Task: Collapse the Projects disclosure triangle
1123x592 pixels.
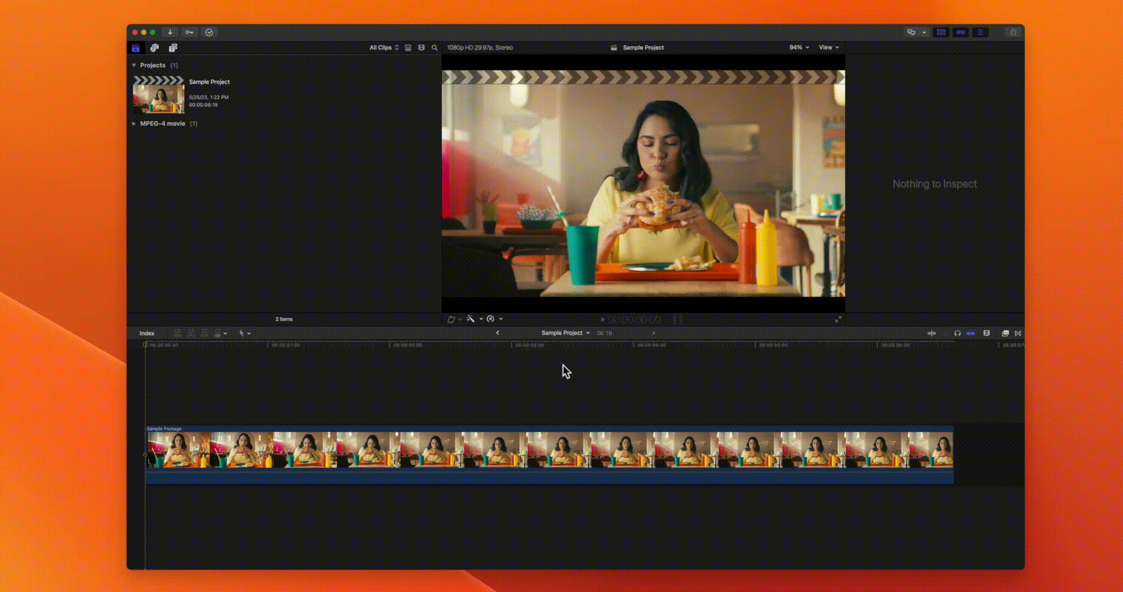Action: 134,65
